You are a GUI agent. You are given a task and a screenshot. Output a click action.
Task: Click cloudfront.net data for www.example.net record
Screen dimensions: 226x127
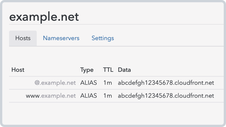click(x=166, y=96)
